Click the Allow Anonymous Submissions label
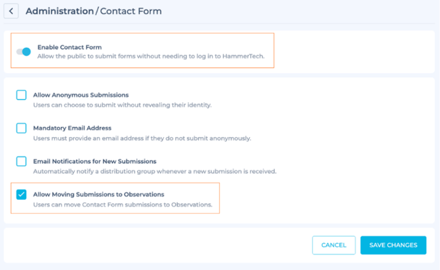Viewport: 440px width, 270px height. tap(81, 95)
